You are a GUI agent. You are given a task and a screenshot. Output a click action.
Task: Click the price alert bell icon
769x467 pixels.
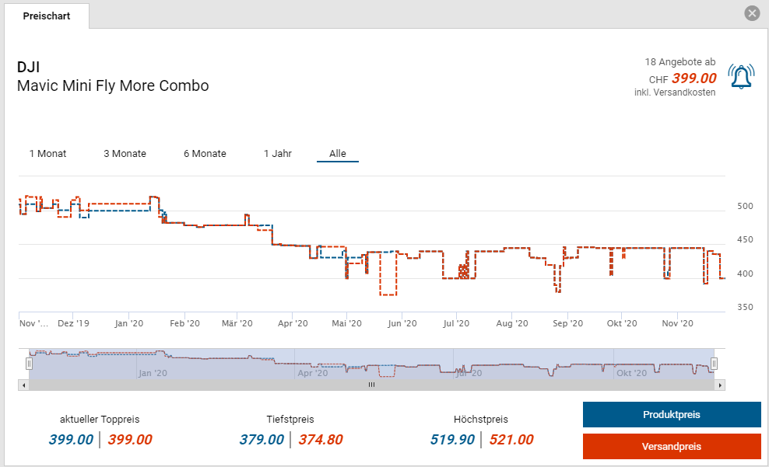741,77
